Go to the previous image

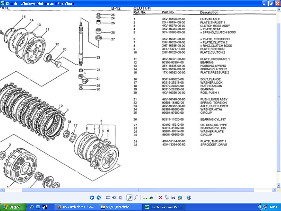pyautogui.click(x=92, y=198)
